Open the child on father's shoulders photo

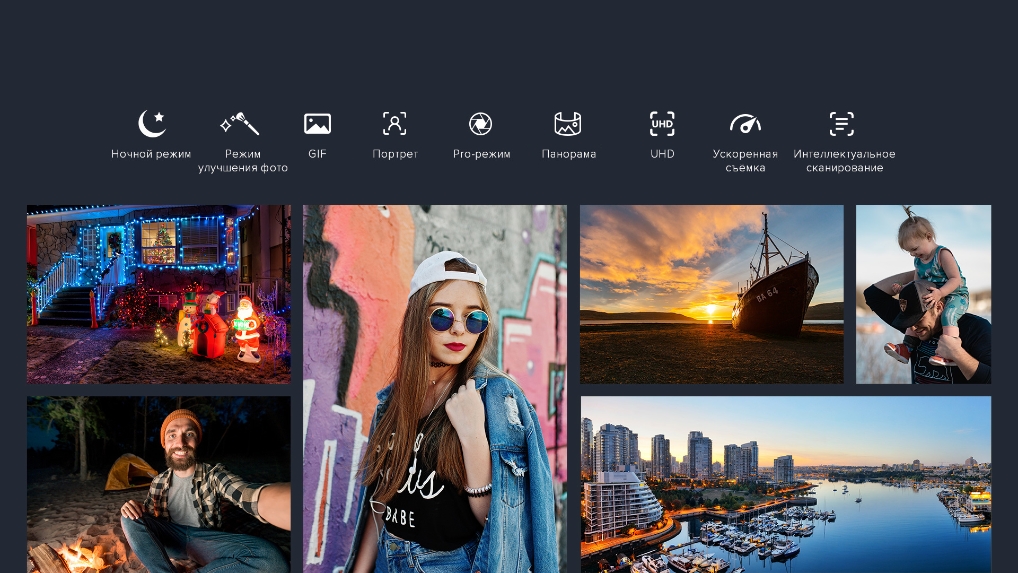[923, 294]
